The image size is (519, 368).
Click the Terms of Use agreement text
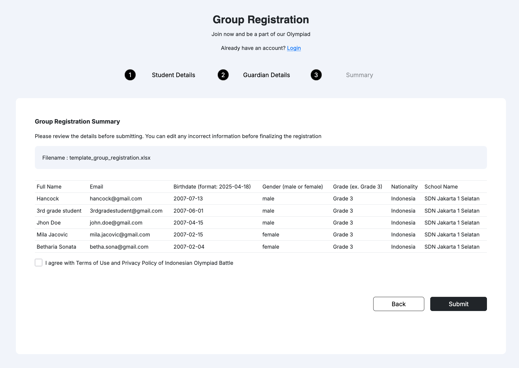139,263
